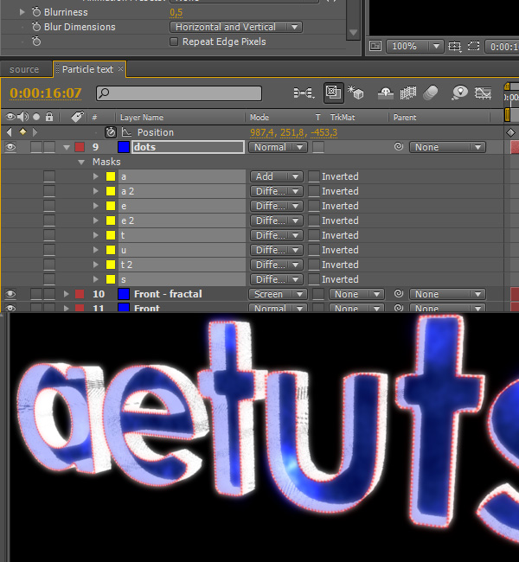Screen dimensions: 519x562
Task: Click the dots layer blue color swatch
Action: [x=124, y=147]
